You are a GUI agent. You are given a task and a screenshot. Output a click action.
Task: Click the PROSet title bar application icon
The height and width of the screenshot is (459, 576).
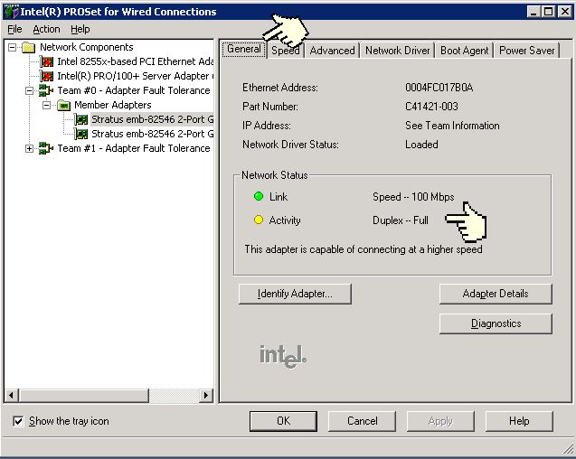[11, 12]
